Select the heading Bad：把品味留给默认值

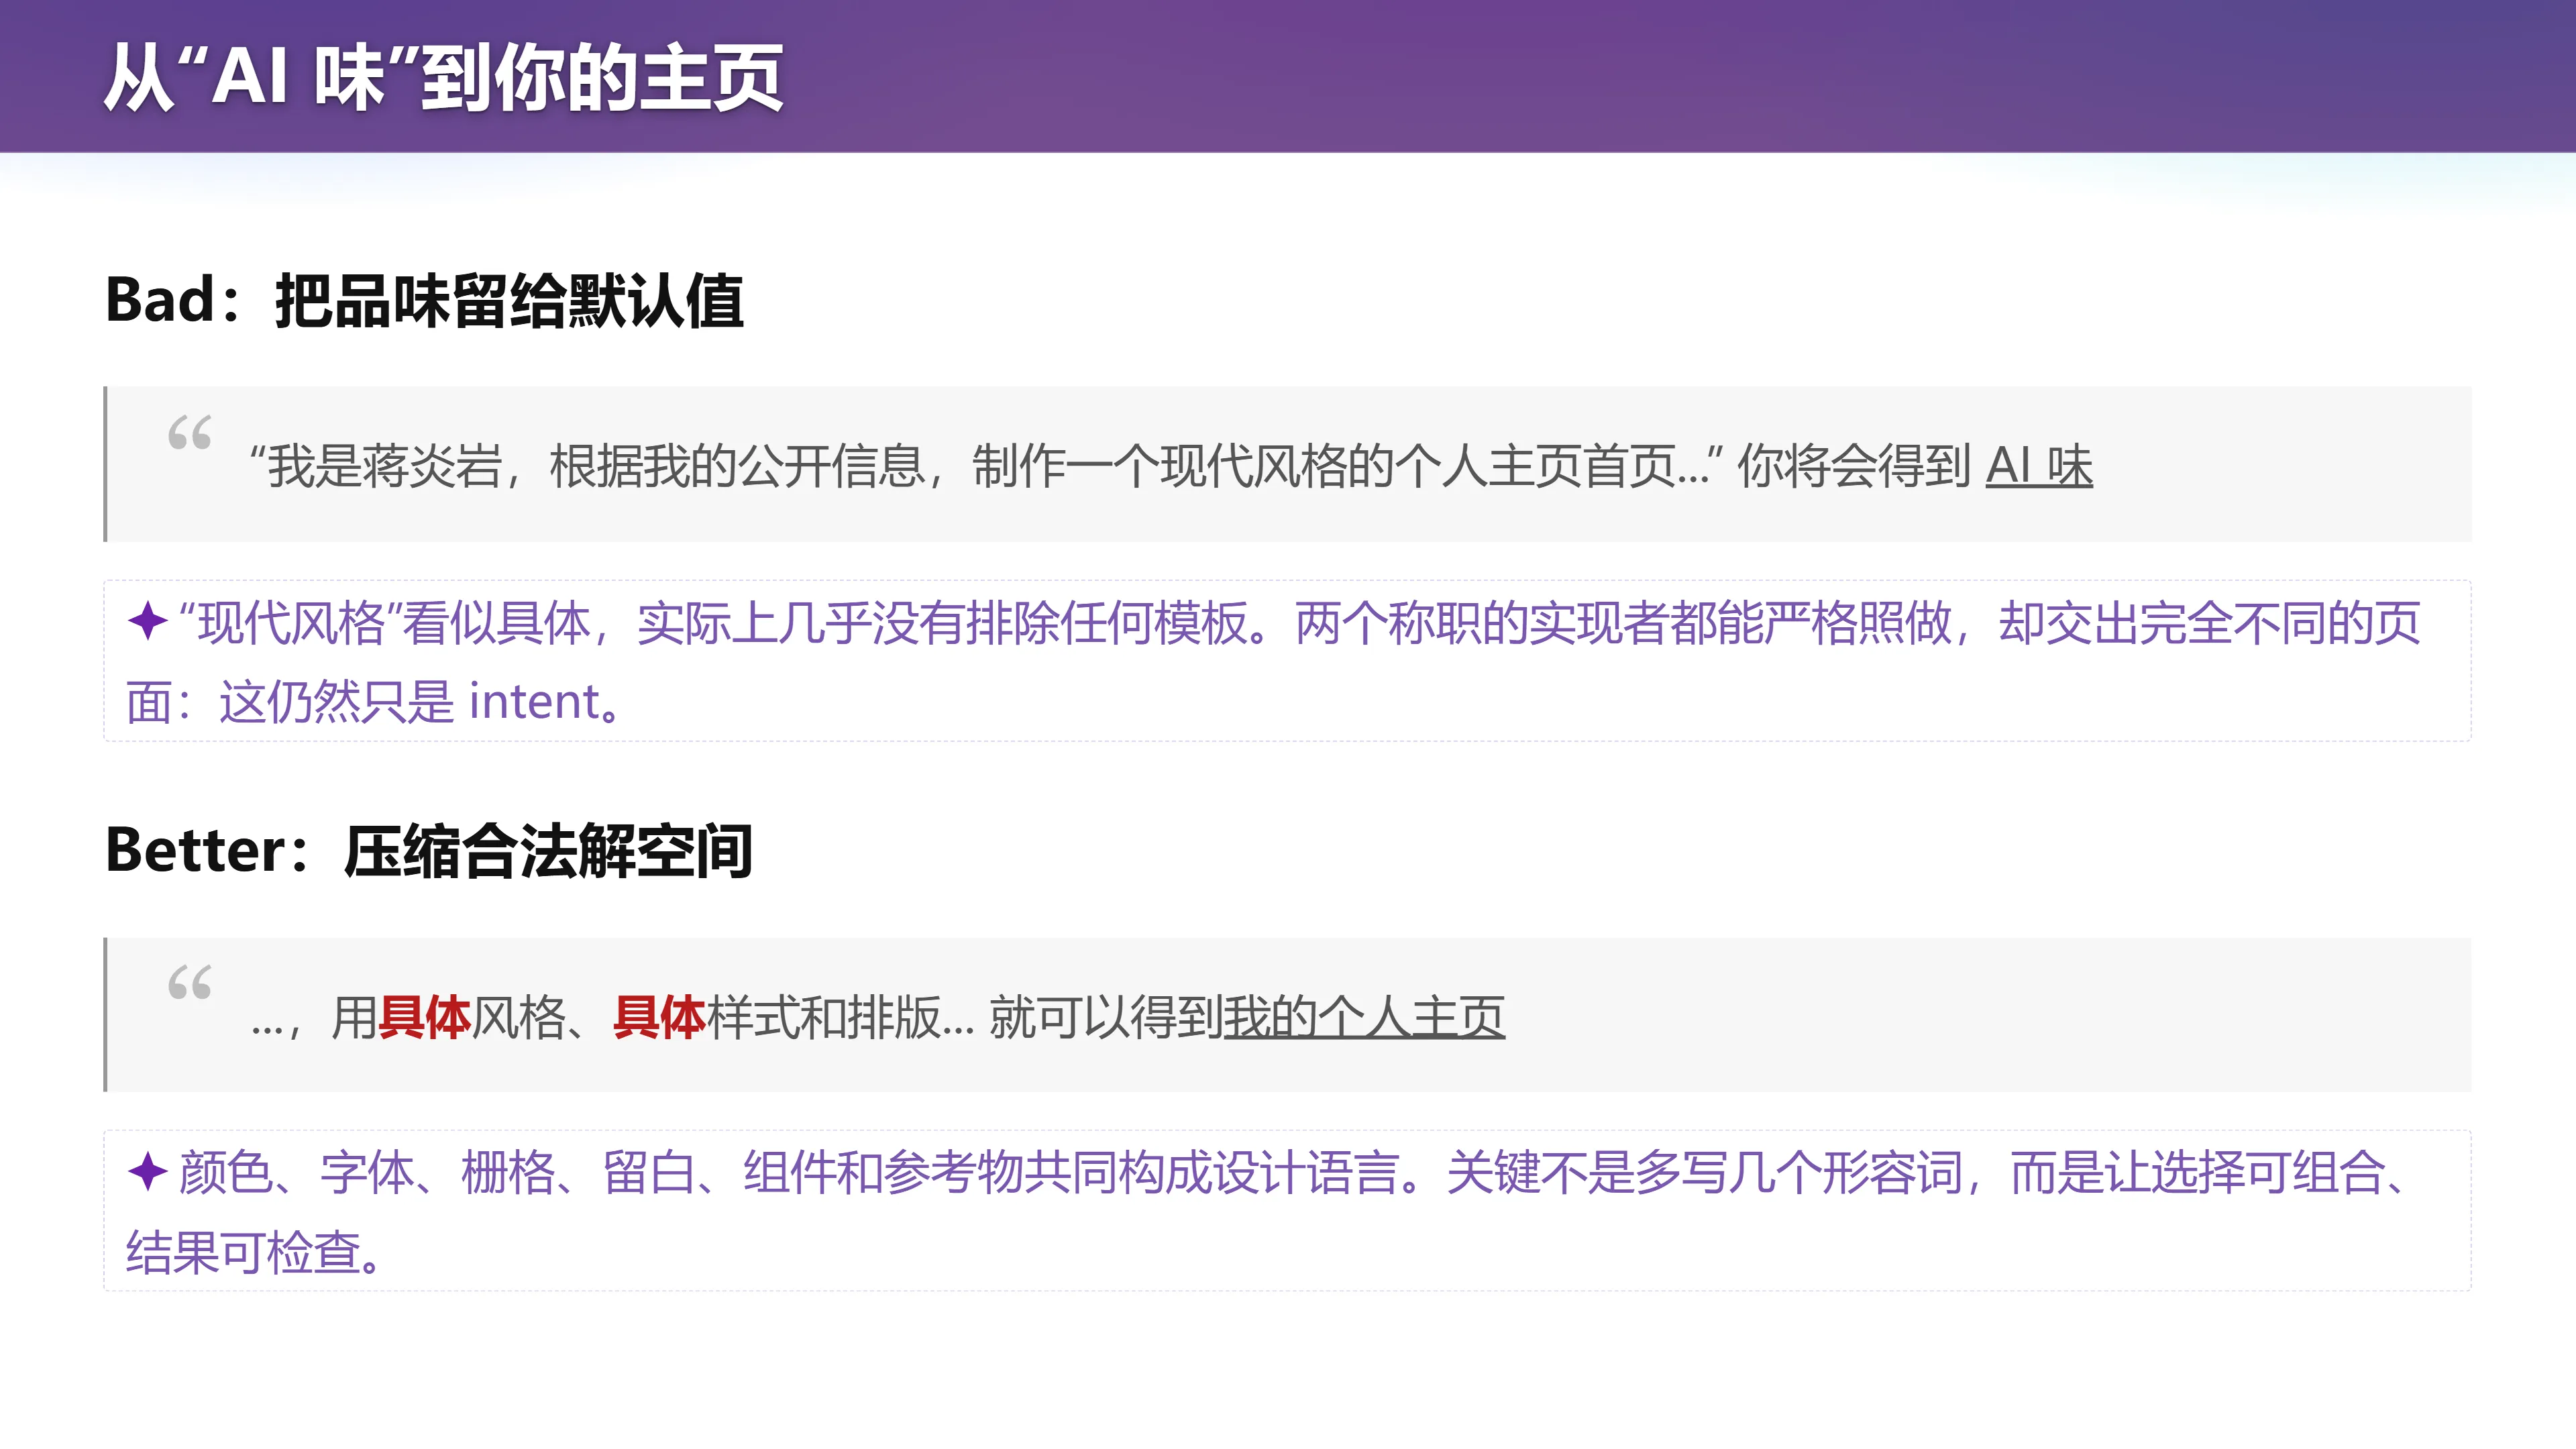[x=424, y=300]
